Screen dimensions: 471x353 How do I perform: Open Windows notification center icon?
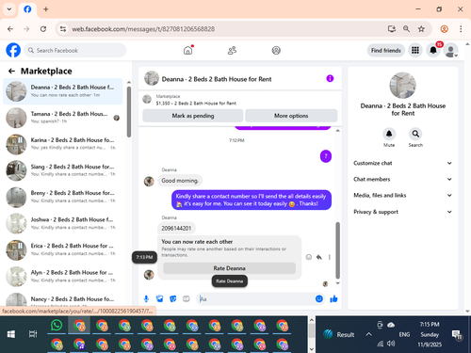point(457,335)
